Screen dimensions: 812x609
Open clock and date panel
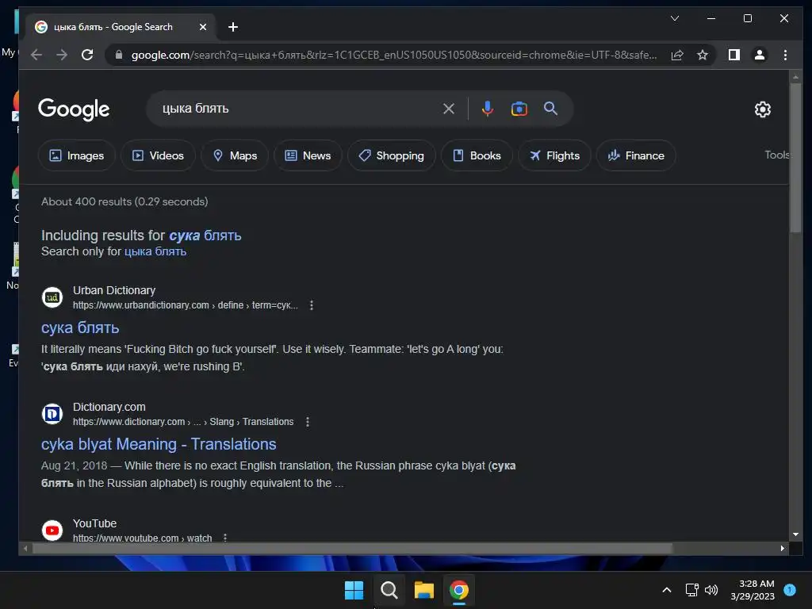click(753, 590)
